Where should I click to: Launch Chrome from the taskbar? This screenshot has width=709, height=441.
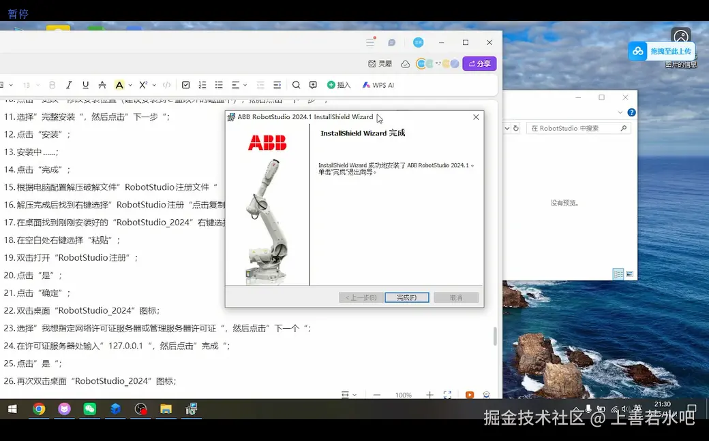39,410
